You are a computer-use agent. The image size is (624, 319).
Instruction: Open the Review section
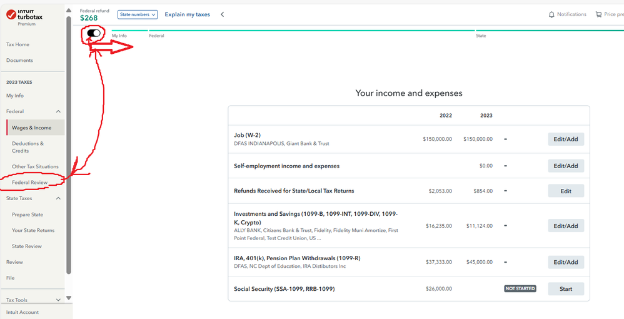(x=14, y=262)
